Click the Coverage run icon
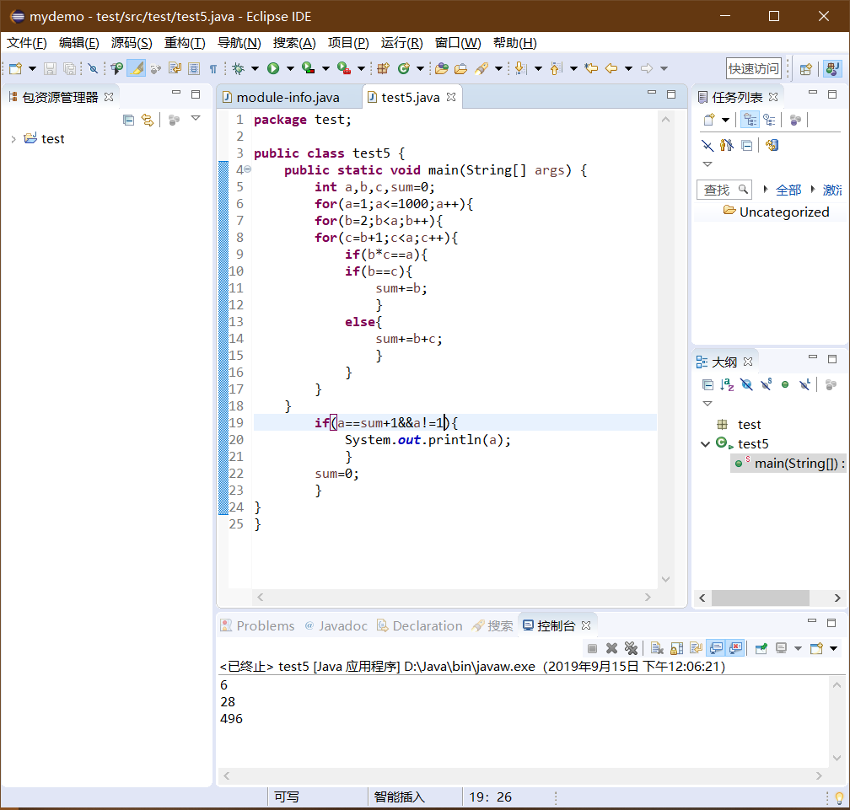850x810 pixels. [x=309, y=68]
